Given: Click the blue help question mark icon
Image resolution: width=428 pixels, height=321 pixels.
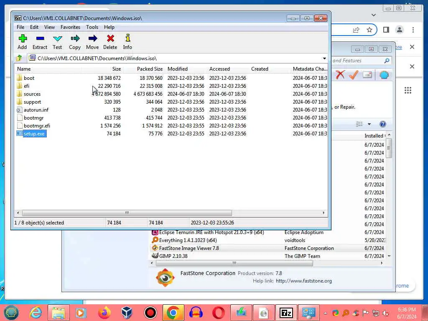Looking at the screenshot, I should pos(383,124).
